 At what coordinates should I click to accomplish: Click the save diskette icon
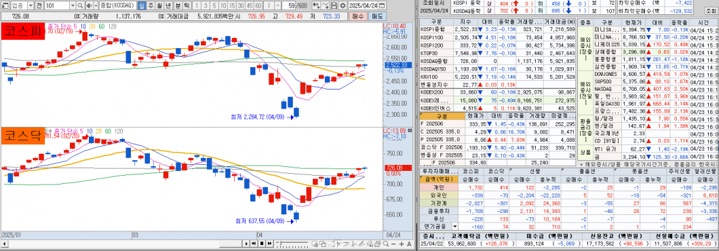coord(334,5)
